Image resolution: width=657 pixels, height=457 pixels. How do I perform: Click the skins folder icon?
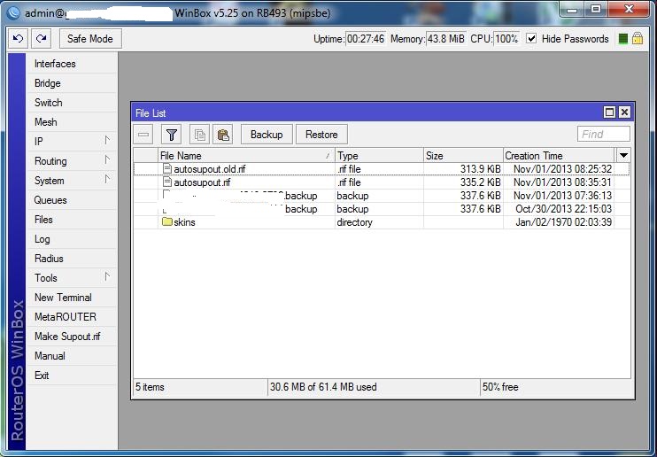[x=167, y=221]
